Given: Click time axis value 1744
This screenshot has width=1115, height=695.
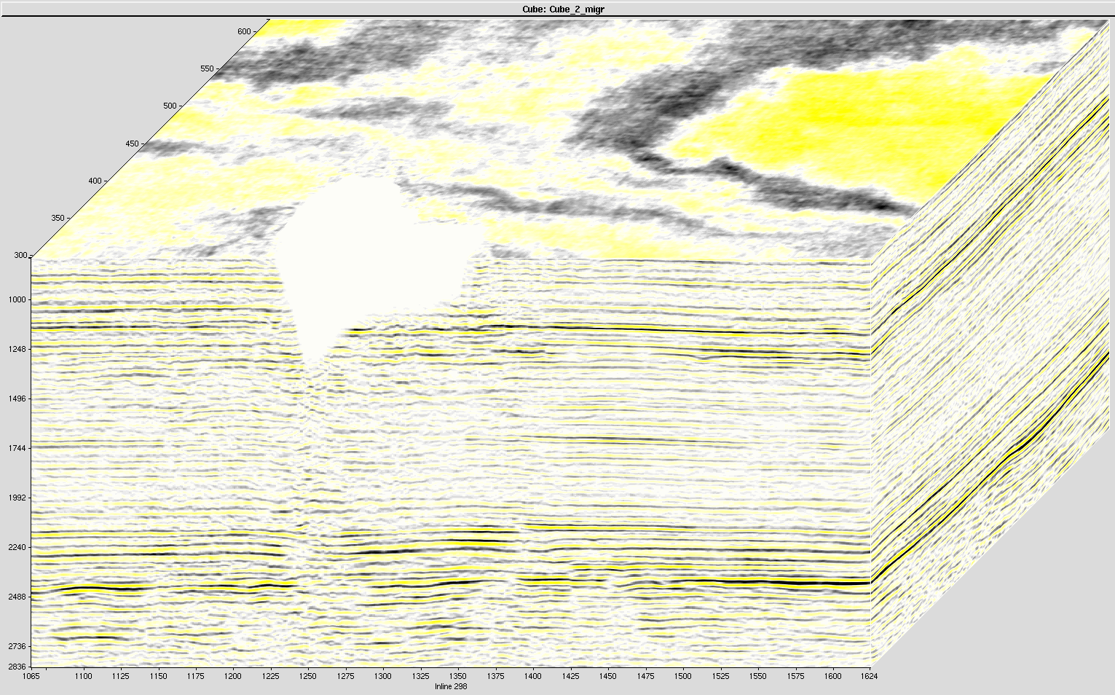Looking at the screenshot, I should 17,448.
